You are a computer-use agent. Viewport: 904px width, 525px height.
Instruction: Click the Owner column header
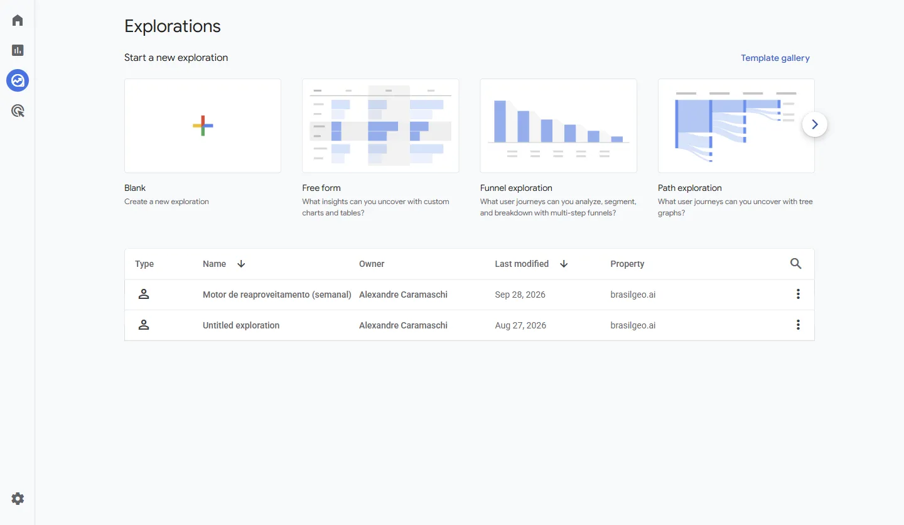pyautogui.click(x=372, y=264)
